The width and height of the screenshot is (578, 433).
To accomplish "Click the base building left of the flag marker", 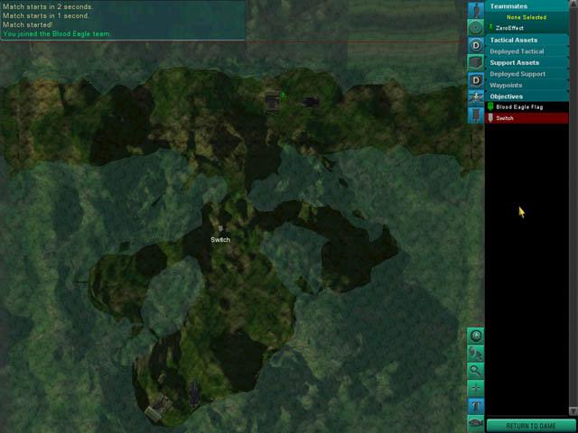I will (272, 102).
